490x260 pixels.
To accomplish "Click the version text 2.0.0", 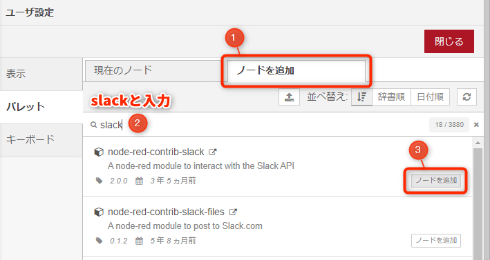I will pos(118,181).
